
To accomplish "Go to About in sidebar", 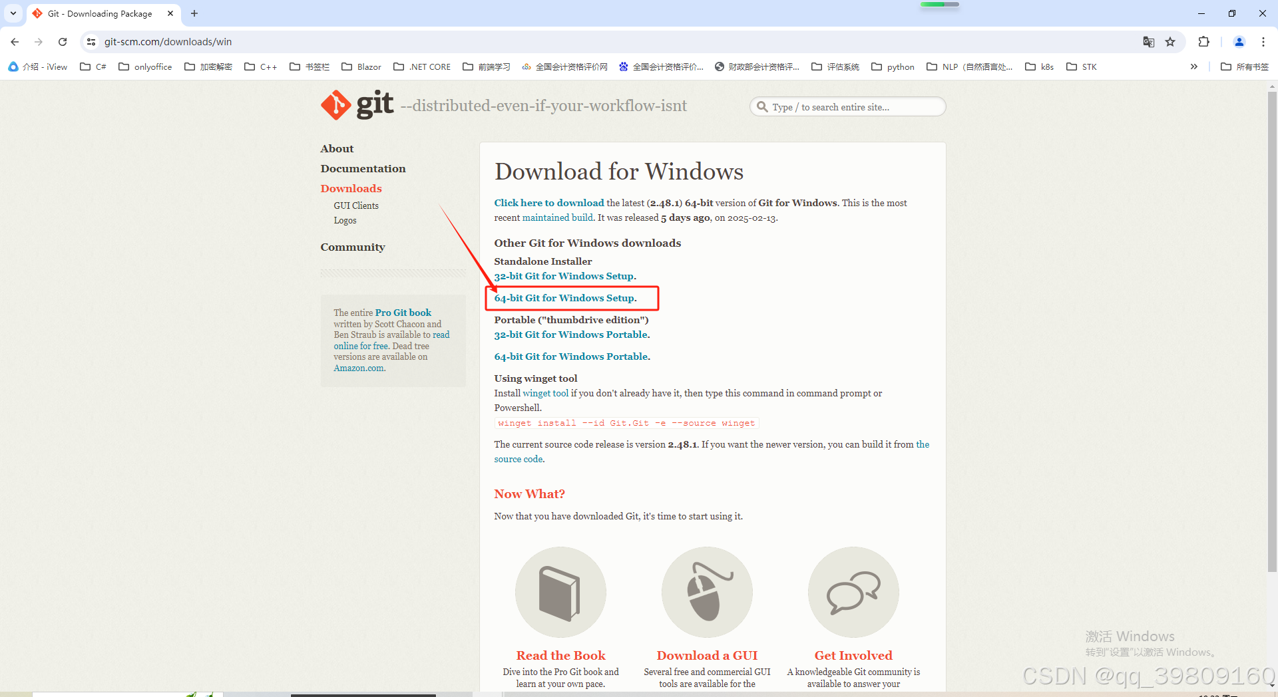I will coord(337,148).
